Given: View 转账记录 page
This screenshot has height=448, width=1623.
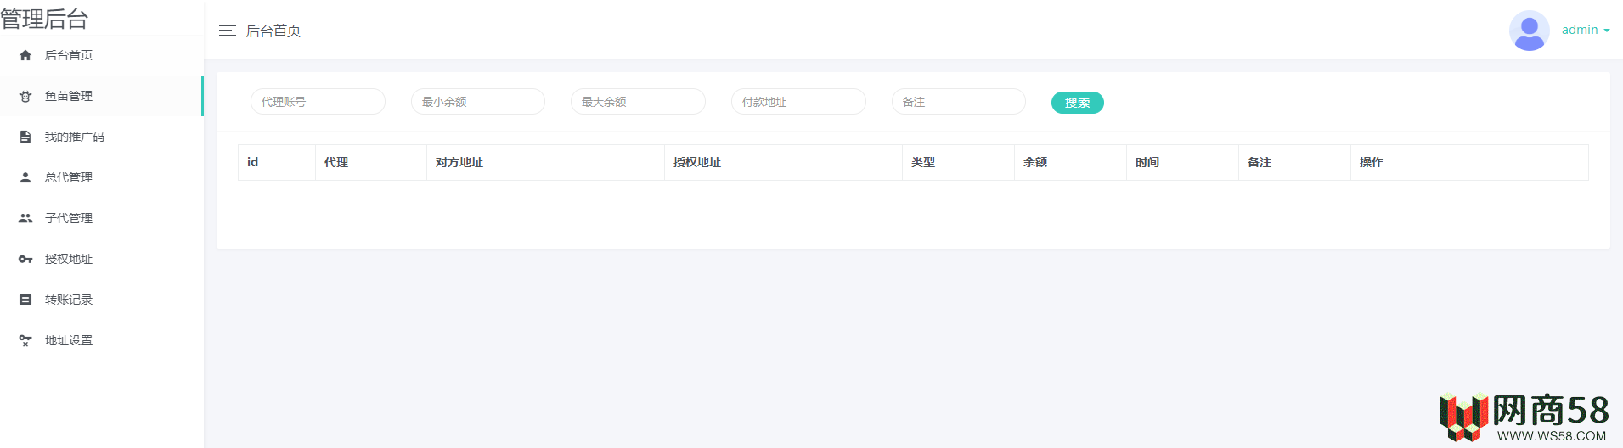Looking at the screenshot, I should 102,300.
